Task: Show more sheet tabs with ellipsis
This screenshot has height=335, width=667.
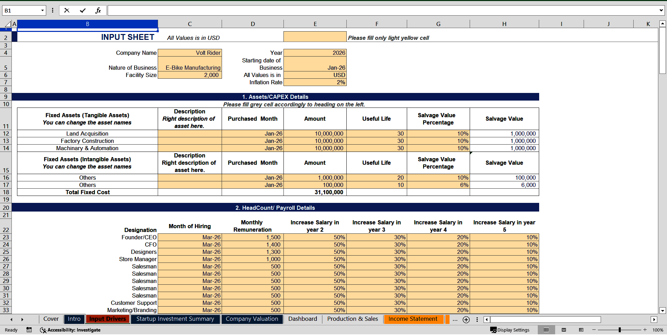Action: coord(455,320)
